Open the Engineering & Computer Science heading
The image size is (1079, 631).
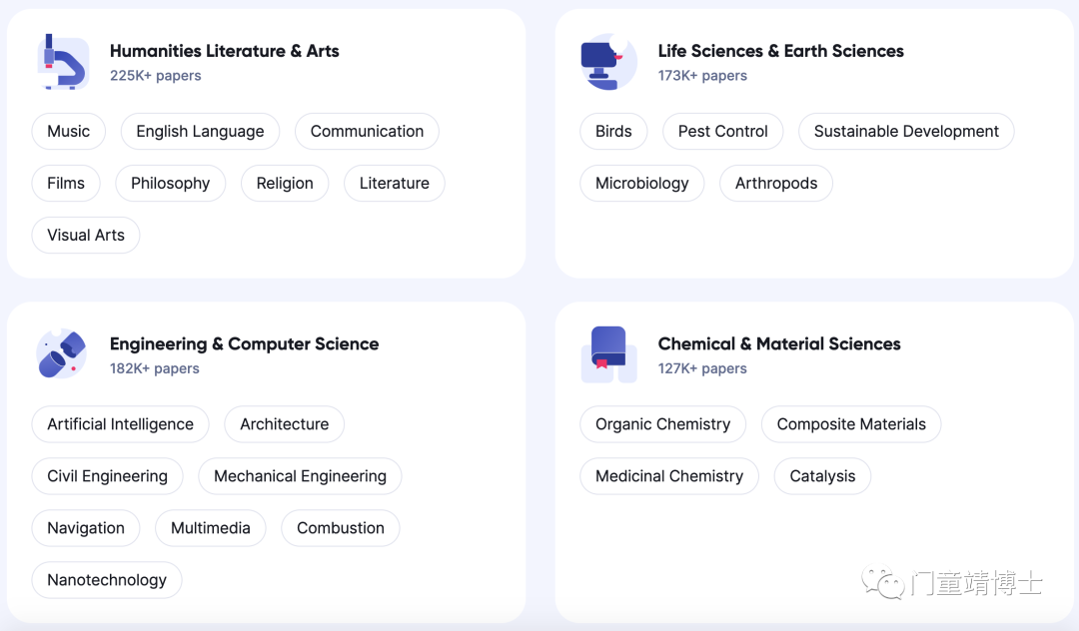pos(245,343)
